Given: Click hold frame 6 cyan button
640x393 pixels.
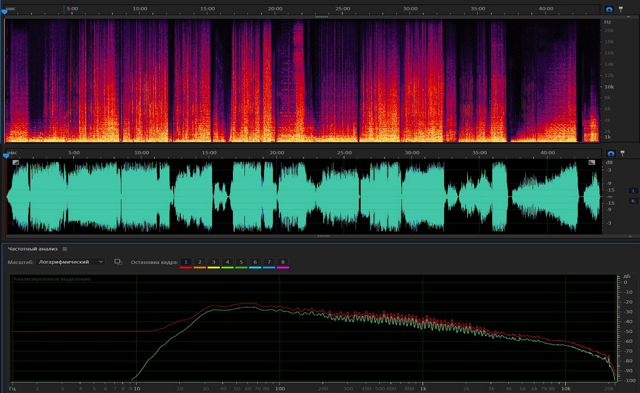Looking at the screenshot, I should 255,262.
